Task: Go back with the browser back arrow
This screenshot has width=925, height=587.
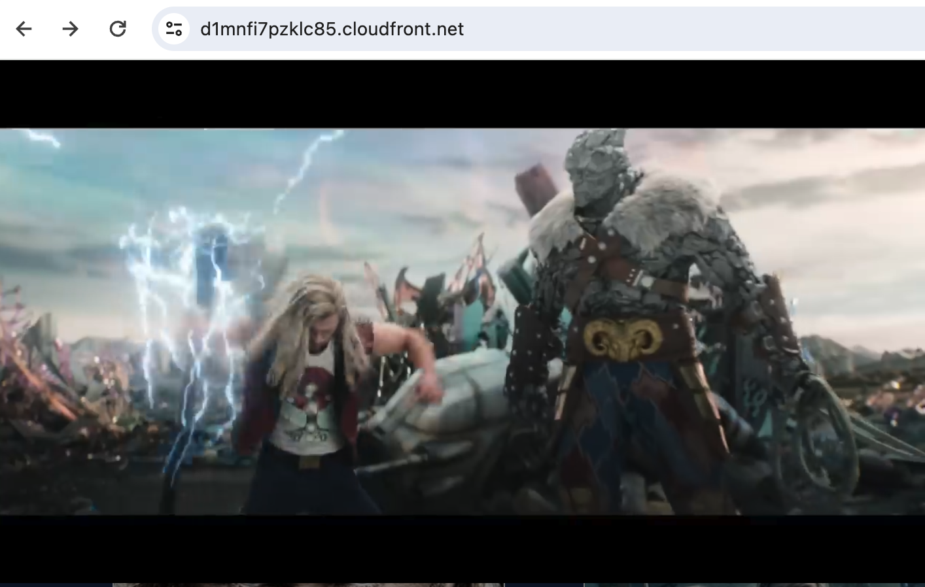Action: pos(24,29)
